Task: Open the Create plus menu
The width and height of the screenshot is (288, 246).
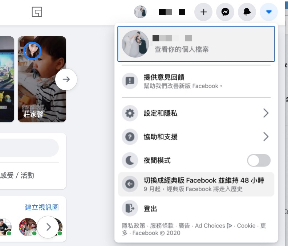Action: [203, 12]
